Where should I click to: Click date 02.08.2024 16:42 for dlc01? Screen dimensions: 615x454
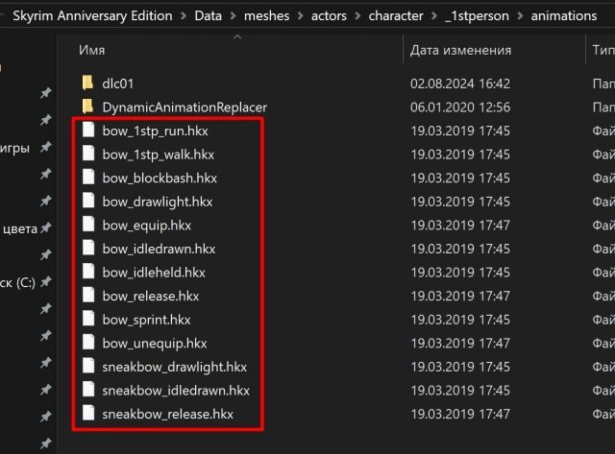460,84
